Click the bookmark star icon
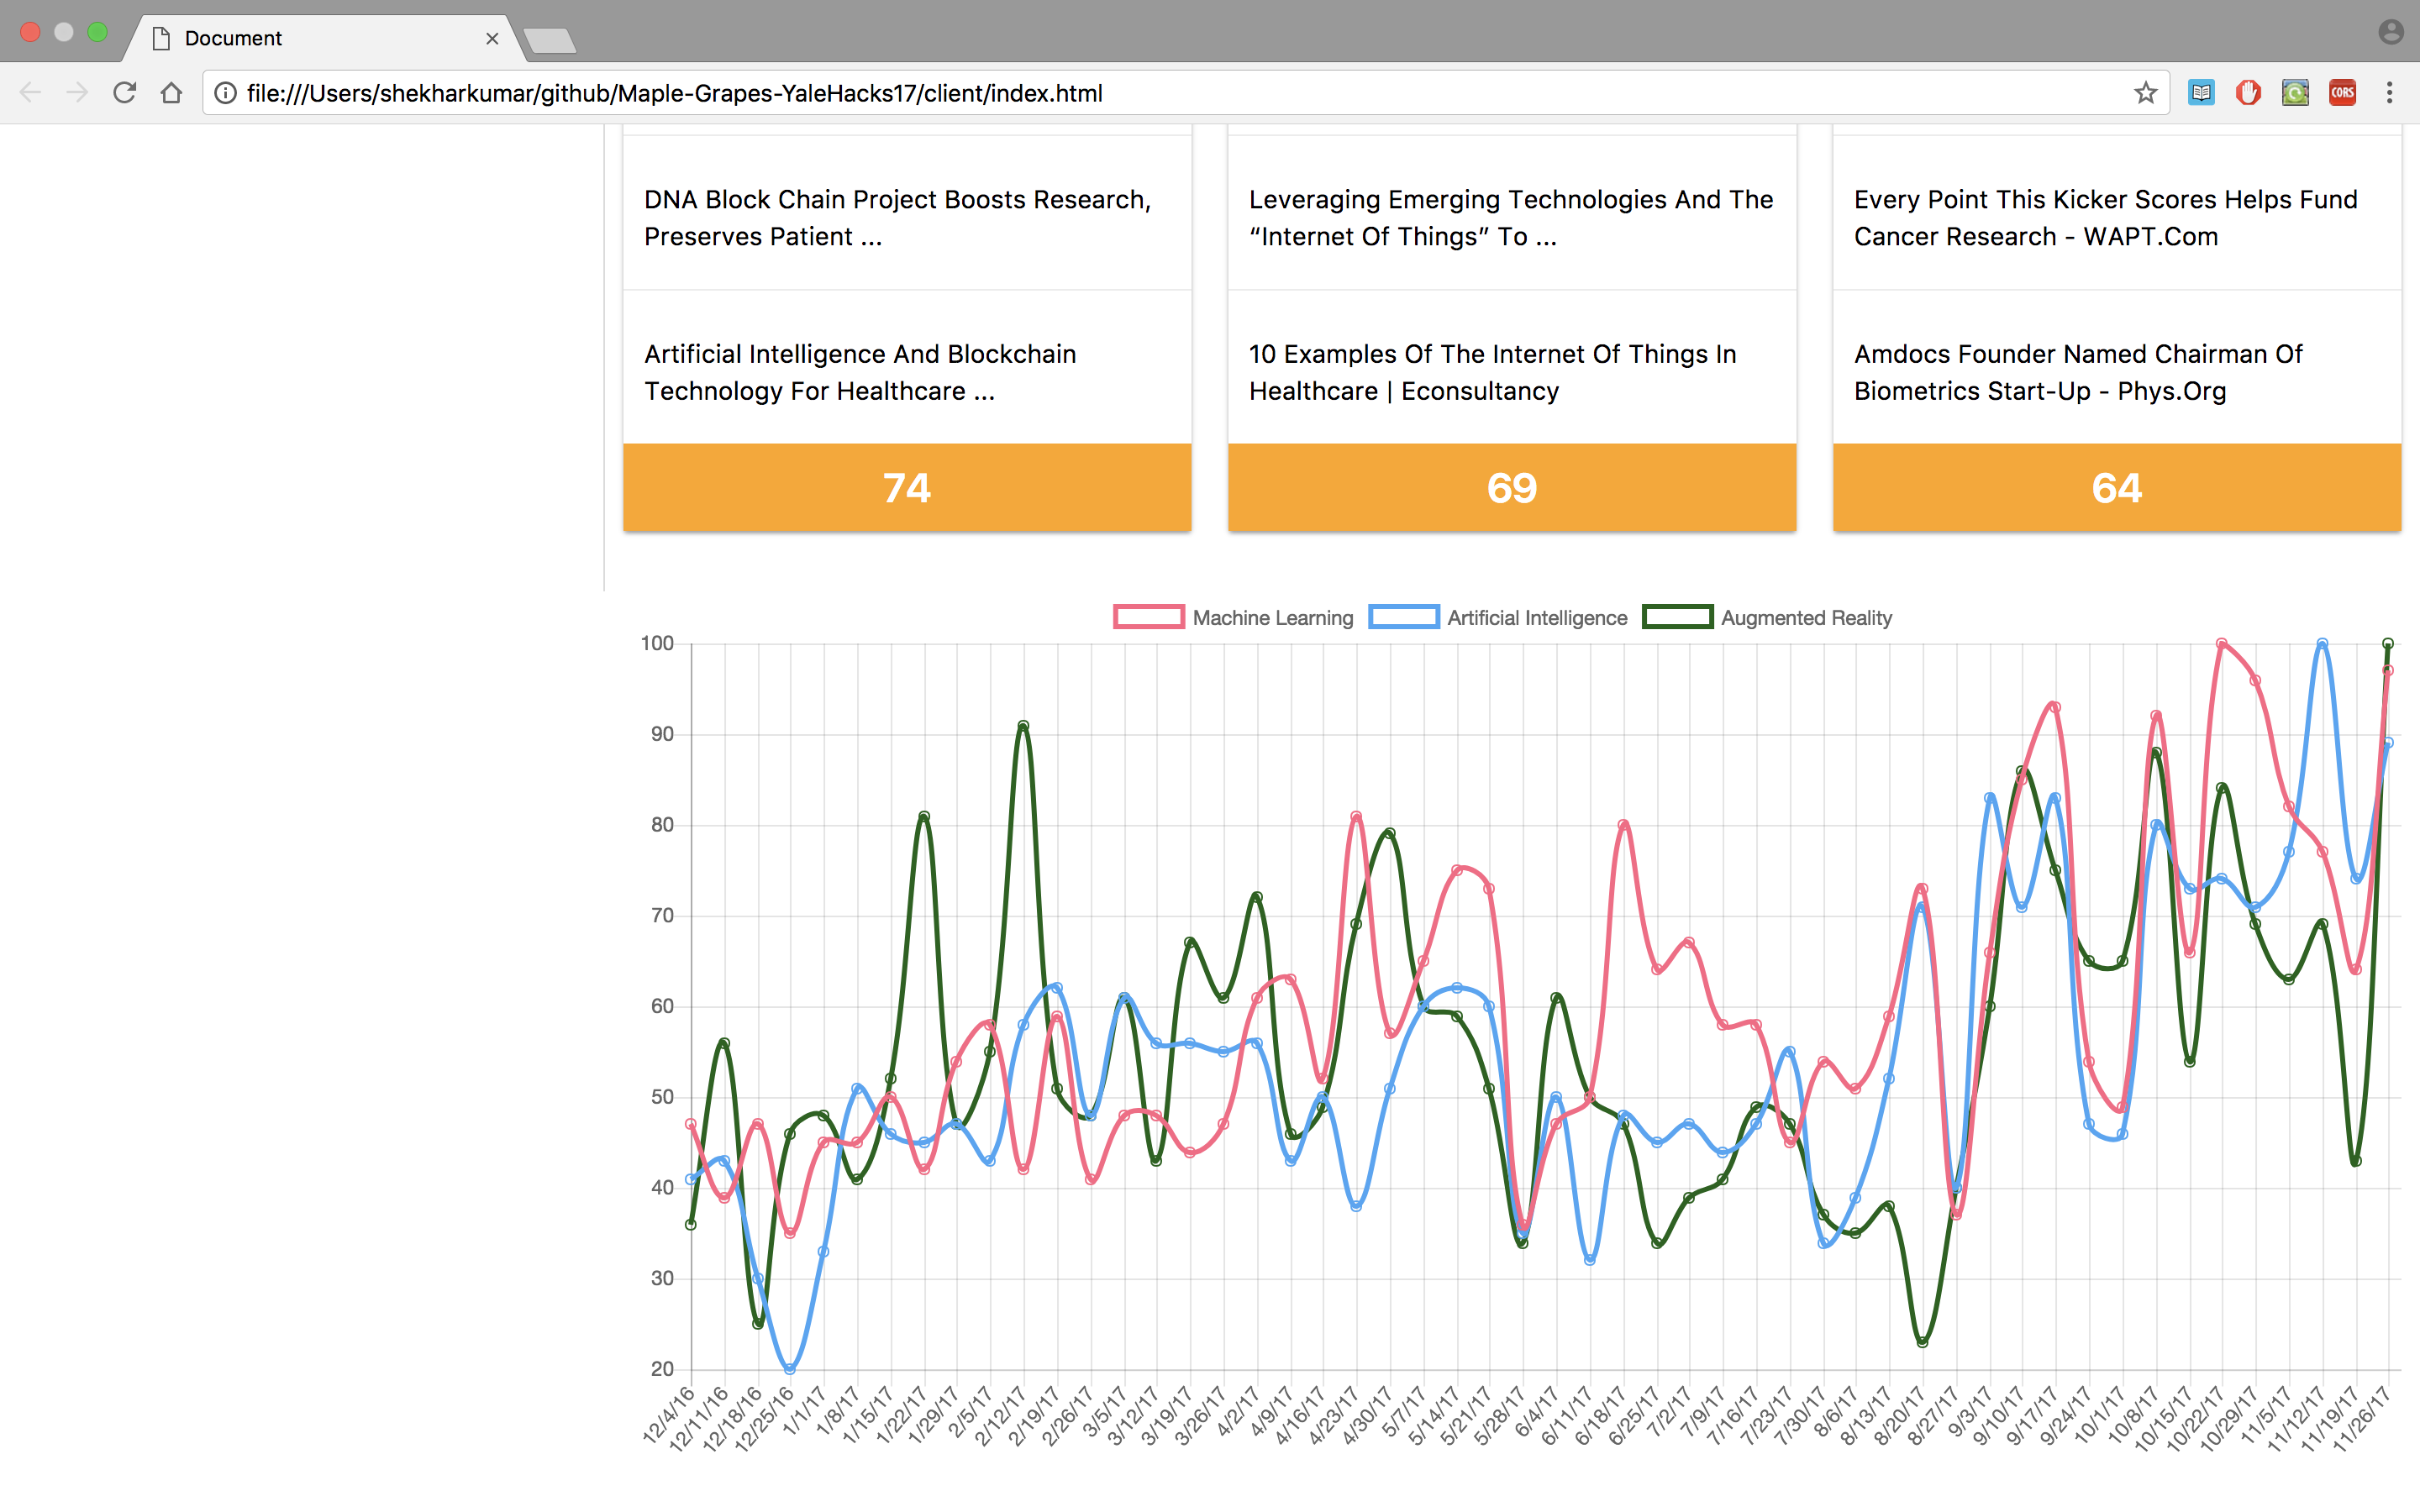Image resolution: width=2420 pixels, height=1512 pixels. 2145,93
